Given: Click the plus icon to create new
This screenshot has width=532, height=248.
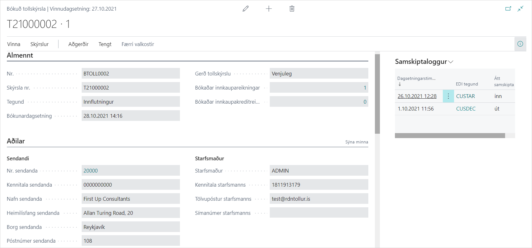Looking at the screenshot, I should pos(269,9).
